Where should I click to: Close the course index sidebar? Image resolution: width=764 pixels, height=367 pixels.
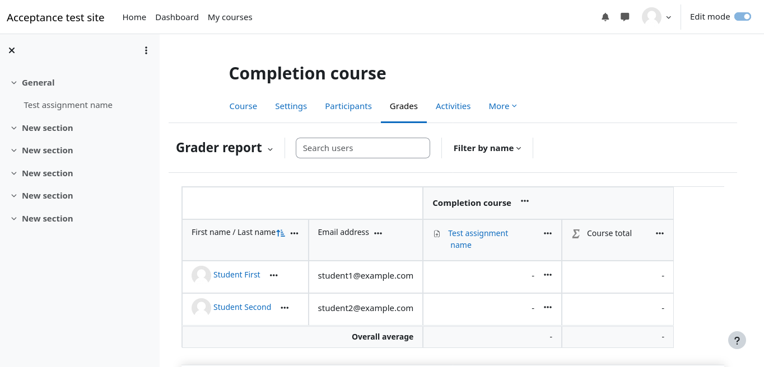pos(12,50)
